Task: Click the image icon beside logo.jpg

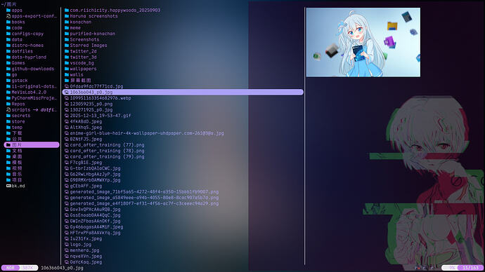Action: (67, 245)
